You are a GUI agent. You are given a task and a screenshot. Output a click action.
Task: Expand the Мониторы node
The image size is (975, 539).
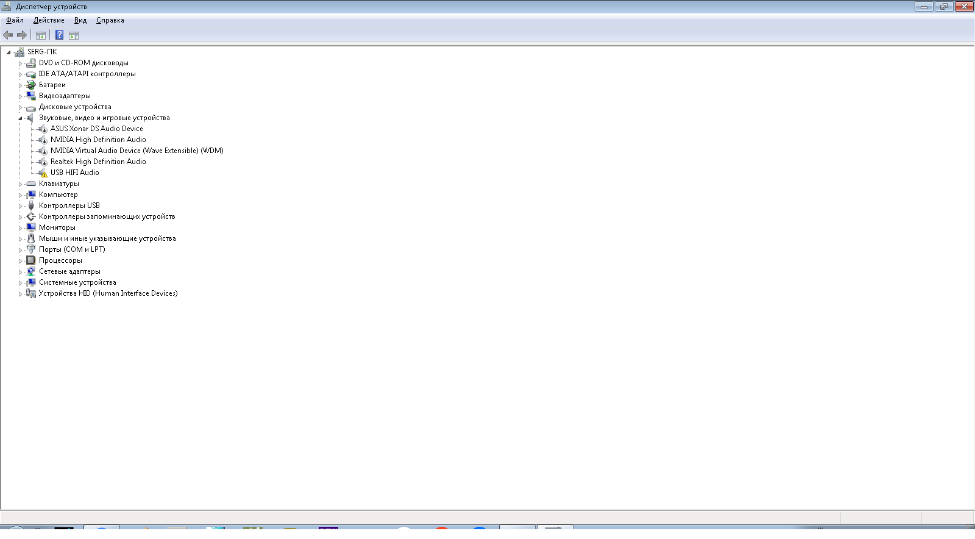click(20, 228)
